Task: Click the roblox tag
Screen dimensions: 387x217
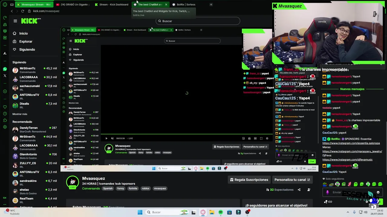Action: pyautogui.click(x=146, y=188)
